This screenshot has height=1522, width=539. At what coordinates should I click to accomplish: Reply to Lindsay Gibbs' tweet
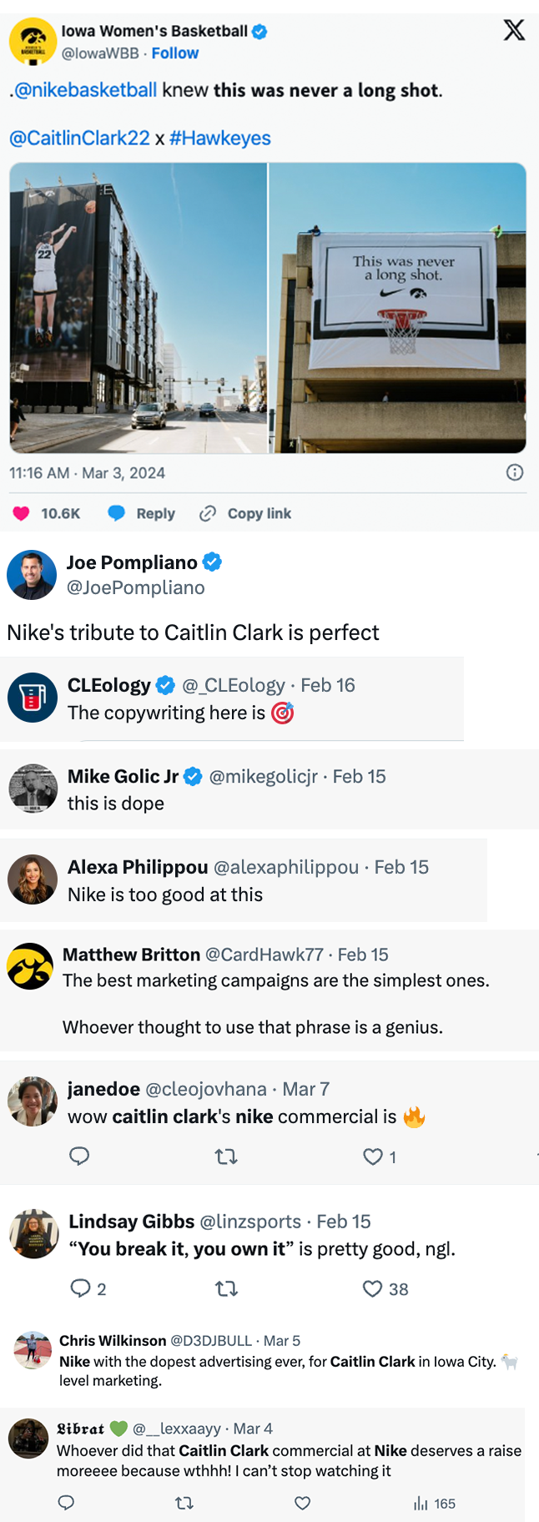[x=81, y=1288]
